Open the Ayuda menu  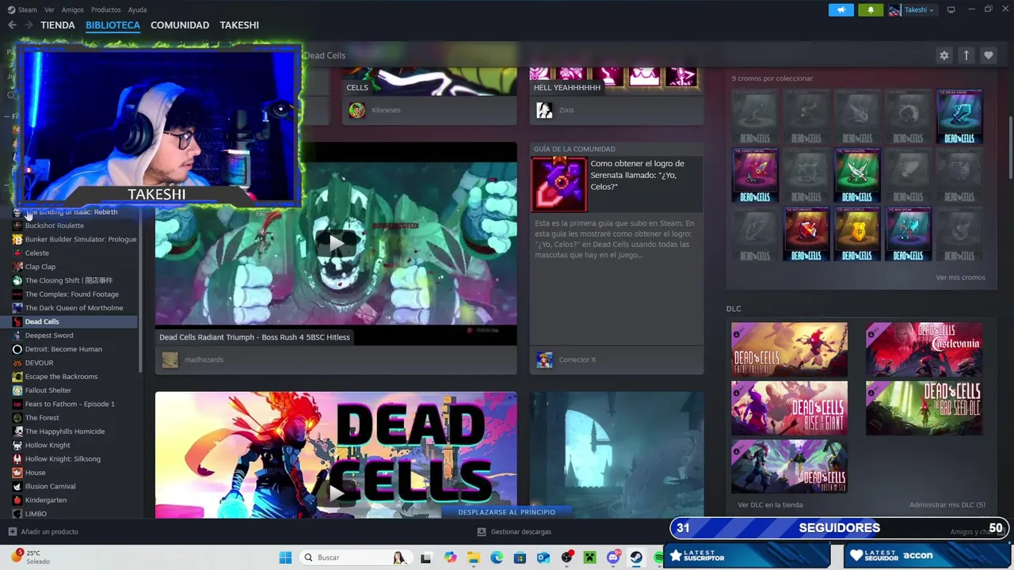tap(137, 9)
